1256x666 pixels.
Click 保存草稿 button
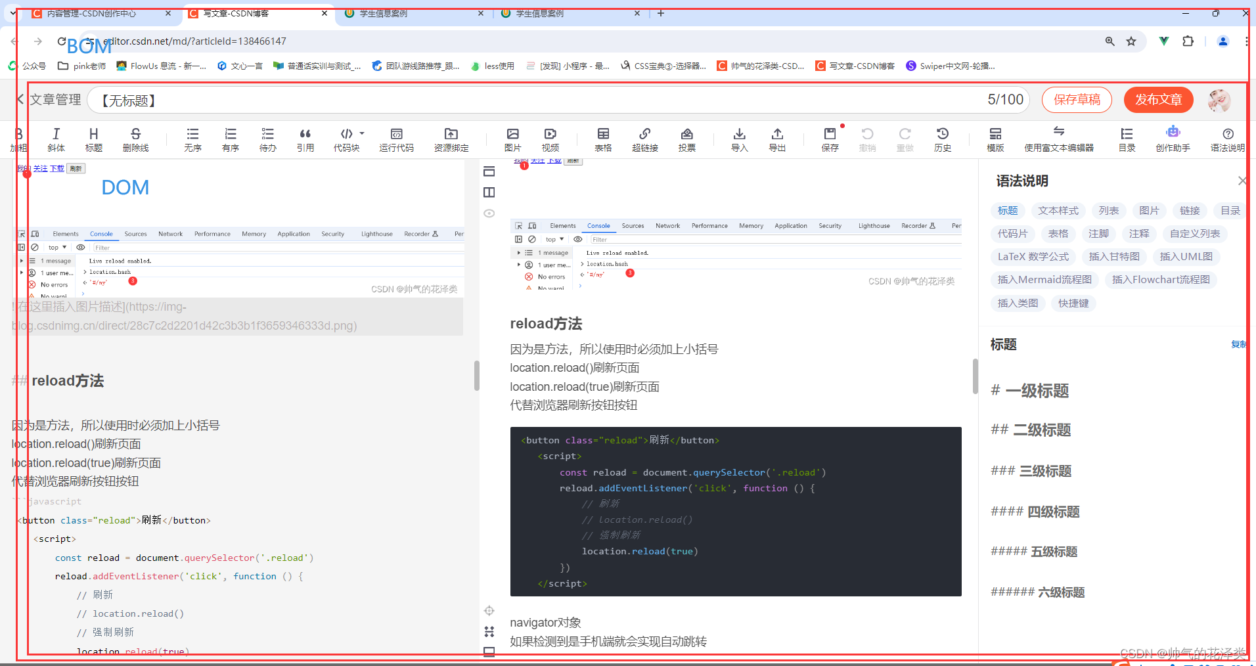point(1077,100)
